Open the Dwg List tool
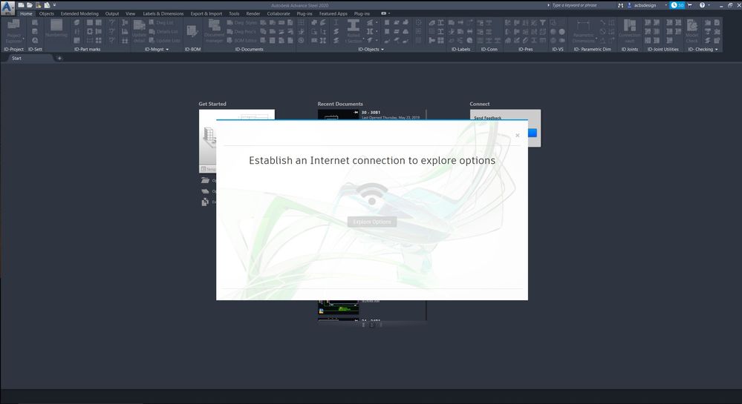This screenshot has width=742, height=404. point(161,23)
